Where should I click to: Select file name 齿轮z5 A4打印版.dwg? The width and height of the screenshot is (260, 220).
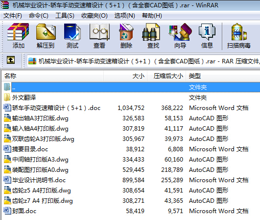pos(42,191)
